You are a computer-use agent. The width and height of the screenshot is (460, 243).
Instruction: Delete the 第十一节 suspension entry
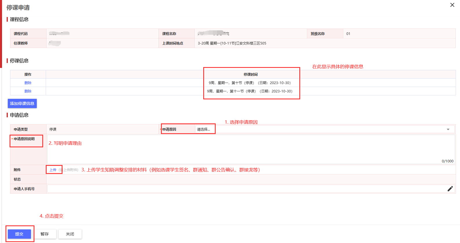(28, 91)
